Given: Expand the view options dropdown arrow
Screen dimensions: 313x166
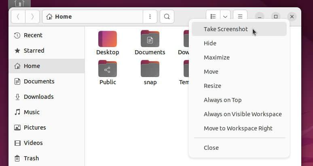Looking at the screenshot, I should [x=225, y=17].
